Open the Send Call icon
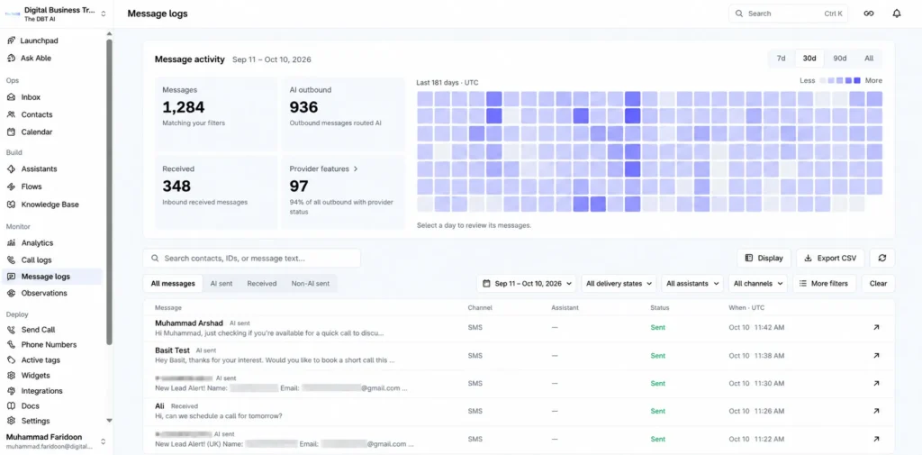Image resolution: width=922 pixels, height=455 pixels. 11,330
